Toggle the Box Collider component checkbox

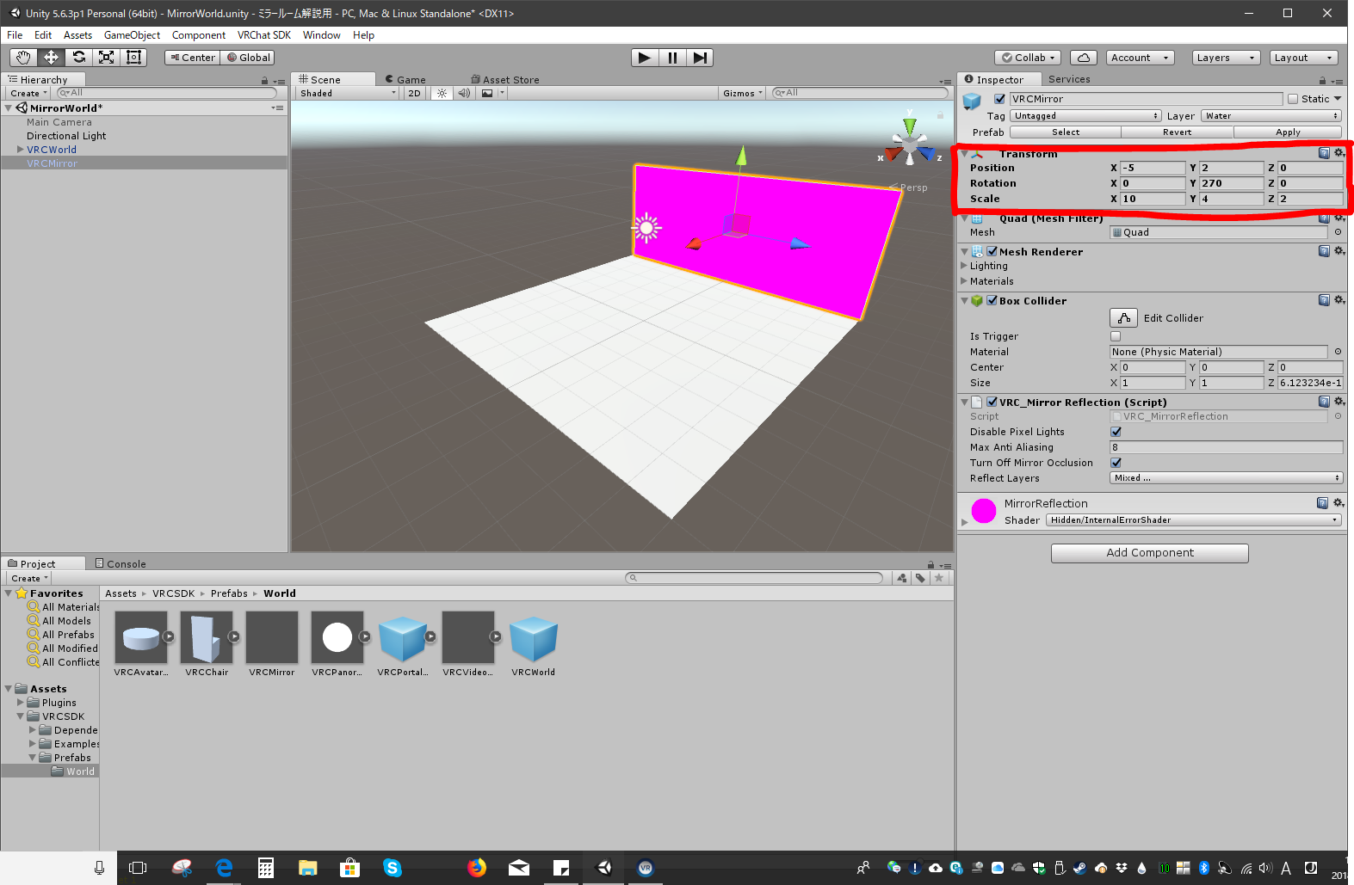992,301
